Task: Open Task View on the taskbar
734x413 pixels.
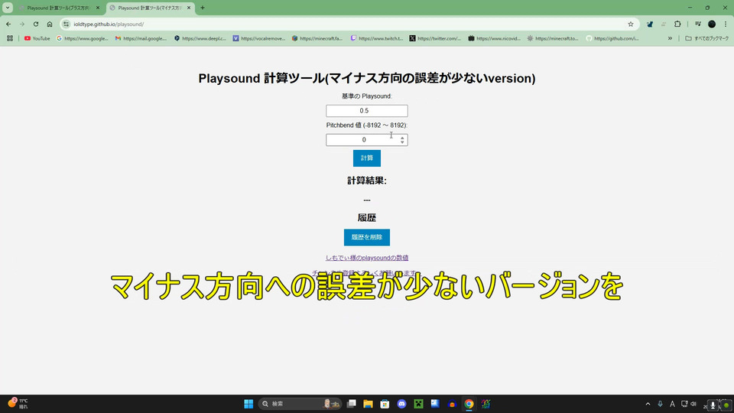Action: coord(352,404)
